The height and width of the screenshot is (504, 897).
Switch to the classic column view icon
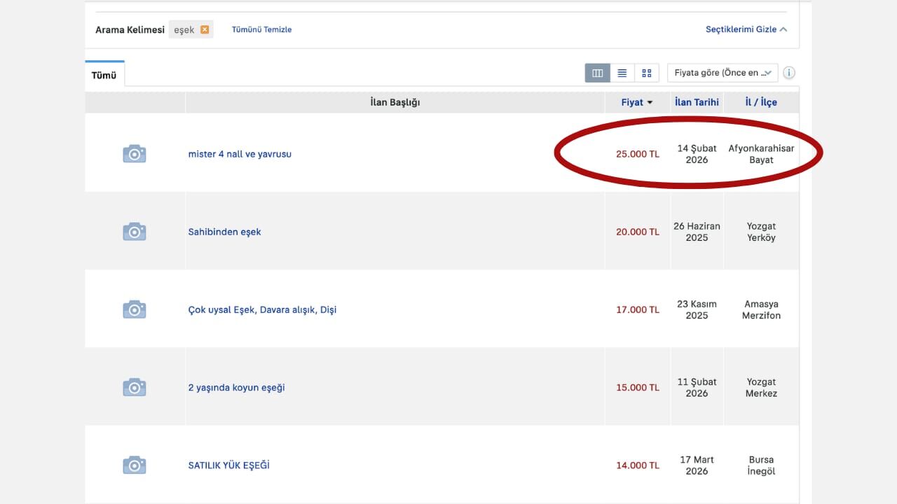point(598,73)
